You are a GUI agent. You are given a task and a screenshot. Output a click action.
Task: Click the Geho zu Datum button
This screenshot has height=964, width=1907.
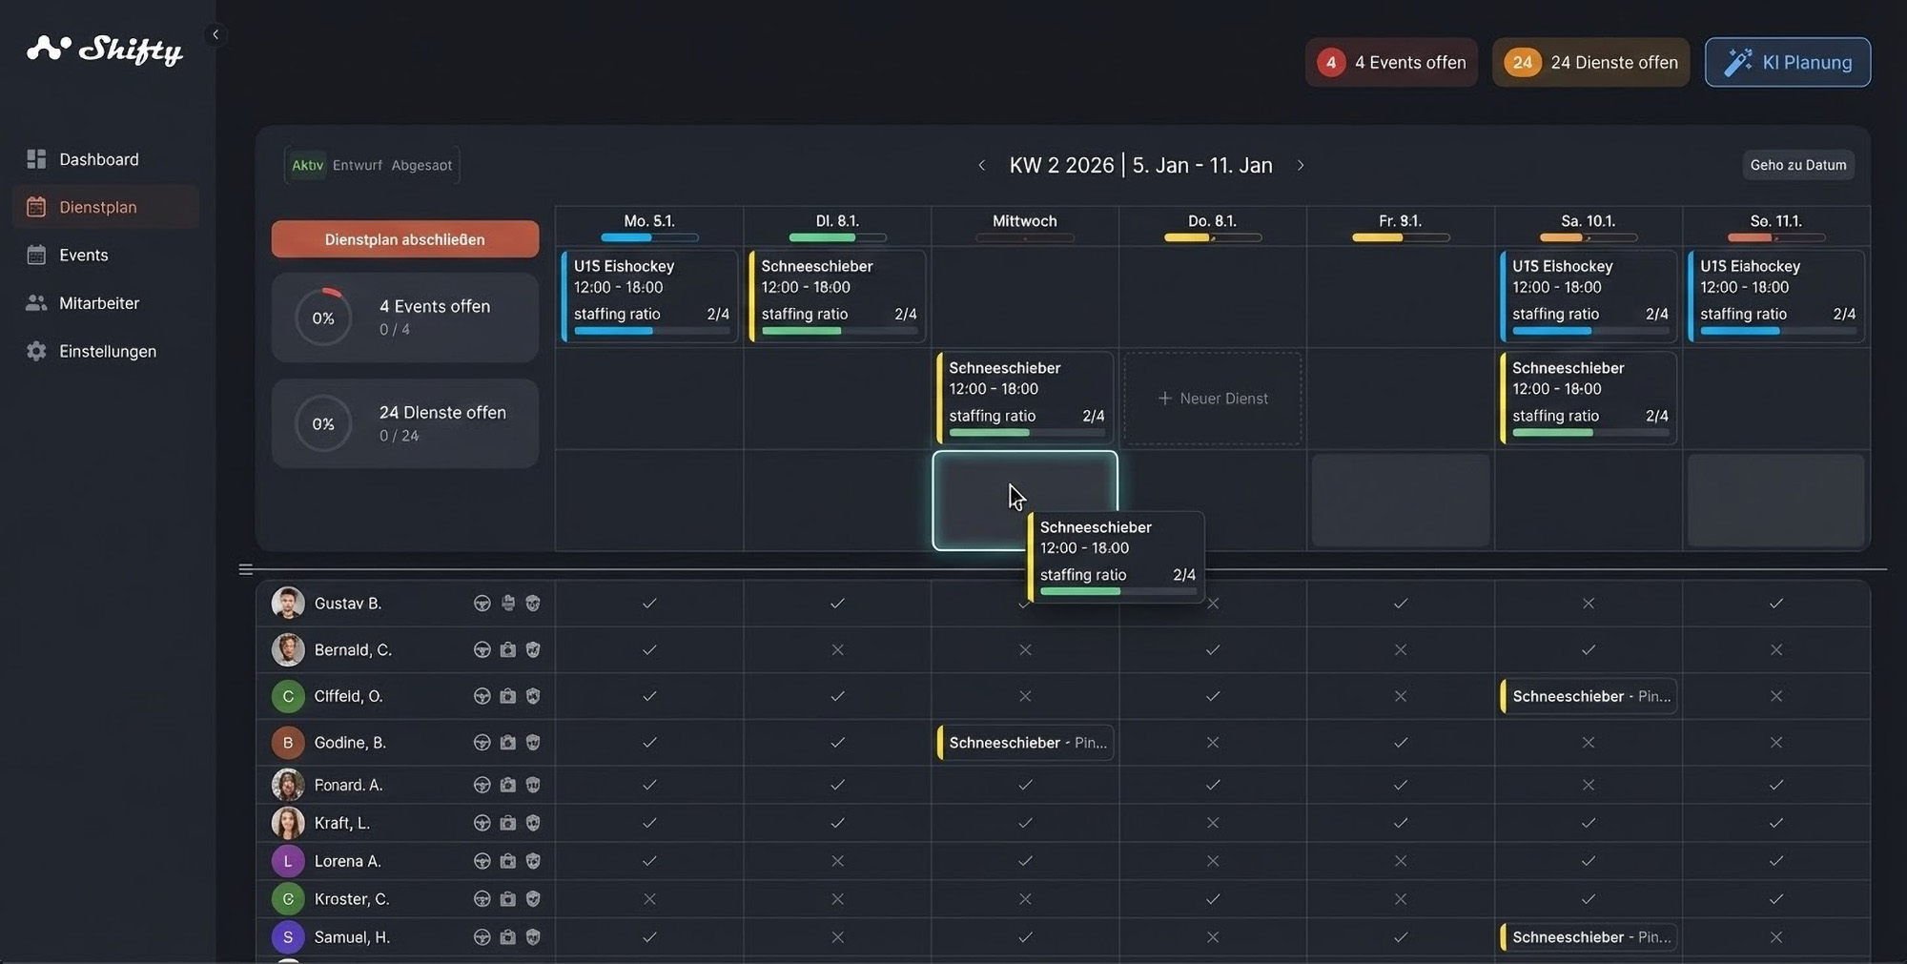click(x=1797, y=165)
